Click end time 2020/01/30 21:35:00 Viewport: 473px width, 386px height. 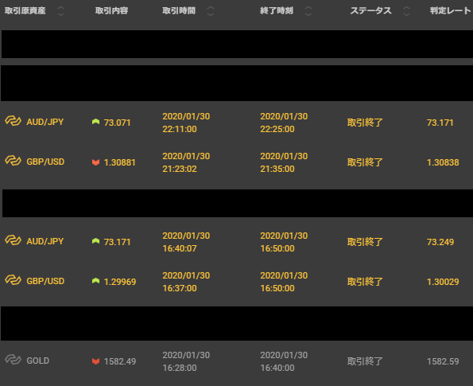(x=284, y=162)
